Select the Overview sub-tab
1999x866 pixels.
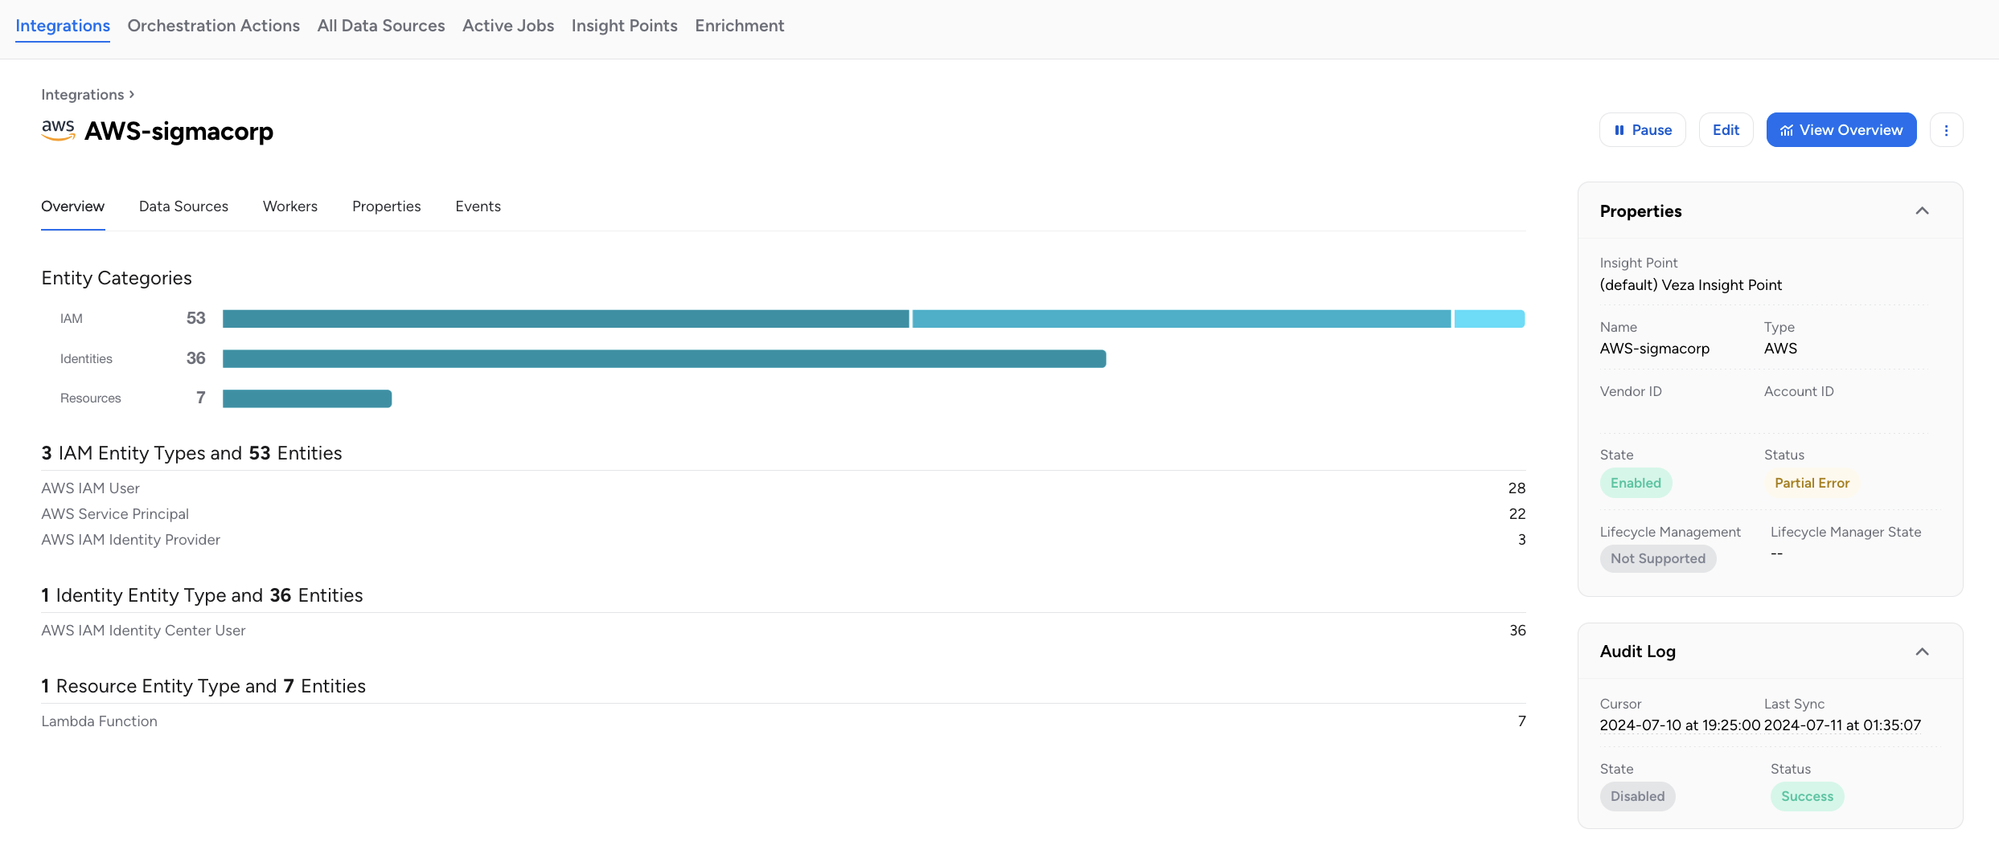(73, 206)
